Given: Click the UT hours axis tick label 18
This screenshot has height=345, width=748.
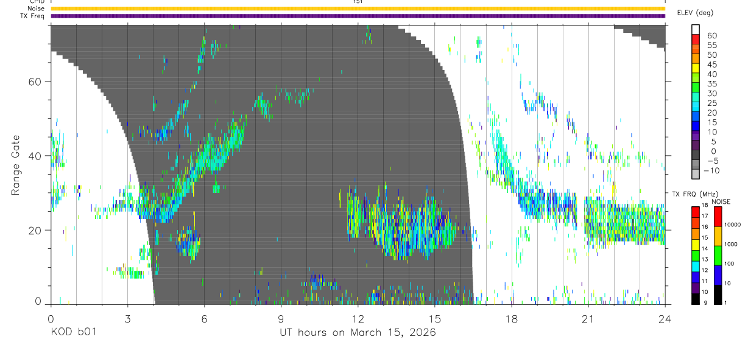Looking at the screenshot, I should pyautogui.click(x=512, y=318).
